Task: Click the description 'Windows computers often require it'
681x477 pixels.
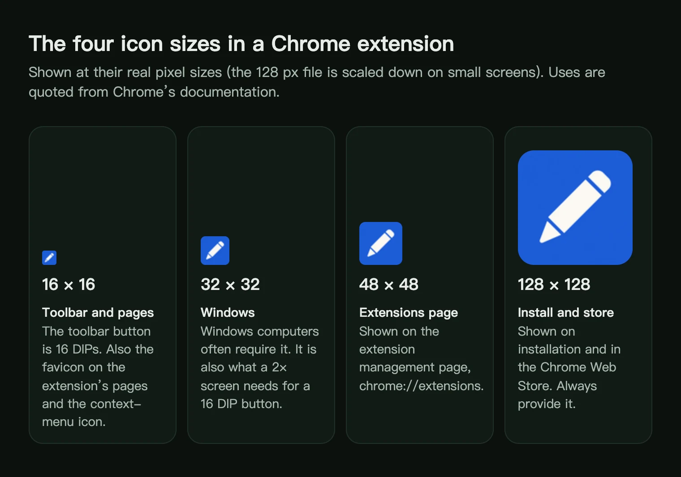Action: pos(260,367)
